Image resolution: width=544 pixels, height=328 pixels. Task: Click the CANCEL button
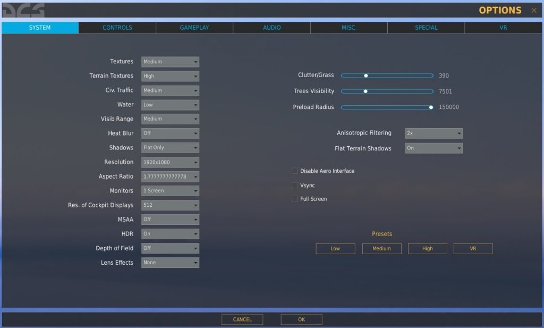242,319
